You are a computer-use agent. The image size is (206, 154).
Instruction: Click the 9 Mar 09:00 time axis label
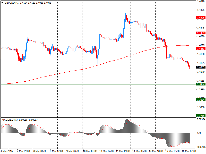click(x=73, y=151)
